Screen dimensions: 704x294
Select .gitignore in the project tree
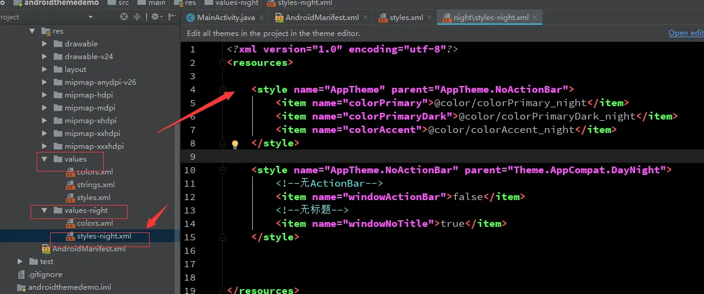pos(45,274)
